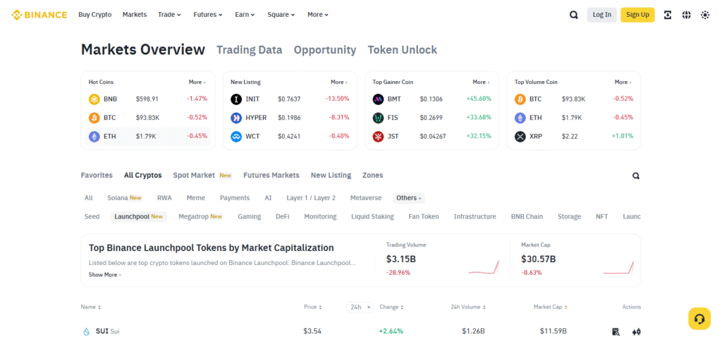Click the Sign Up button
Image resolution: width=722 pixels, height=341 pixels.
coord(637,15)
